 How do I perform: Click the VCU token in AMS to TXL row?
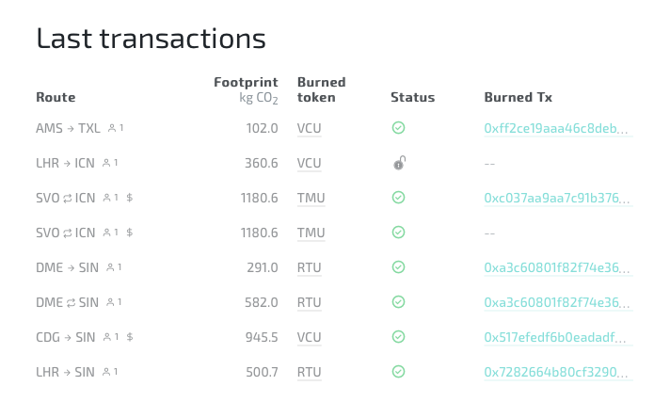tap(309, 128)
